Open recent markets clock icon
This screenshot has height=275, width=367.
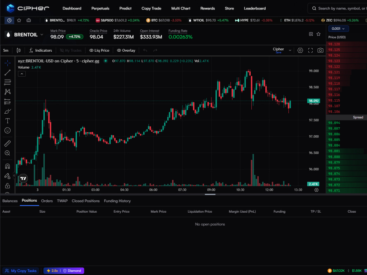click(10, 20)
